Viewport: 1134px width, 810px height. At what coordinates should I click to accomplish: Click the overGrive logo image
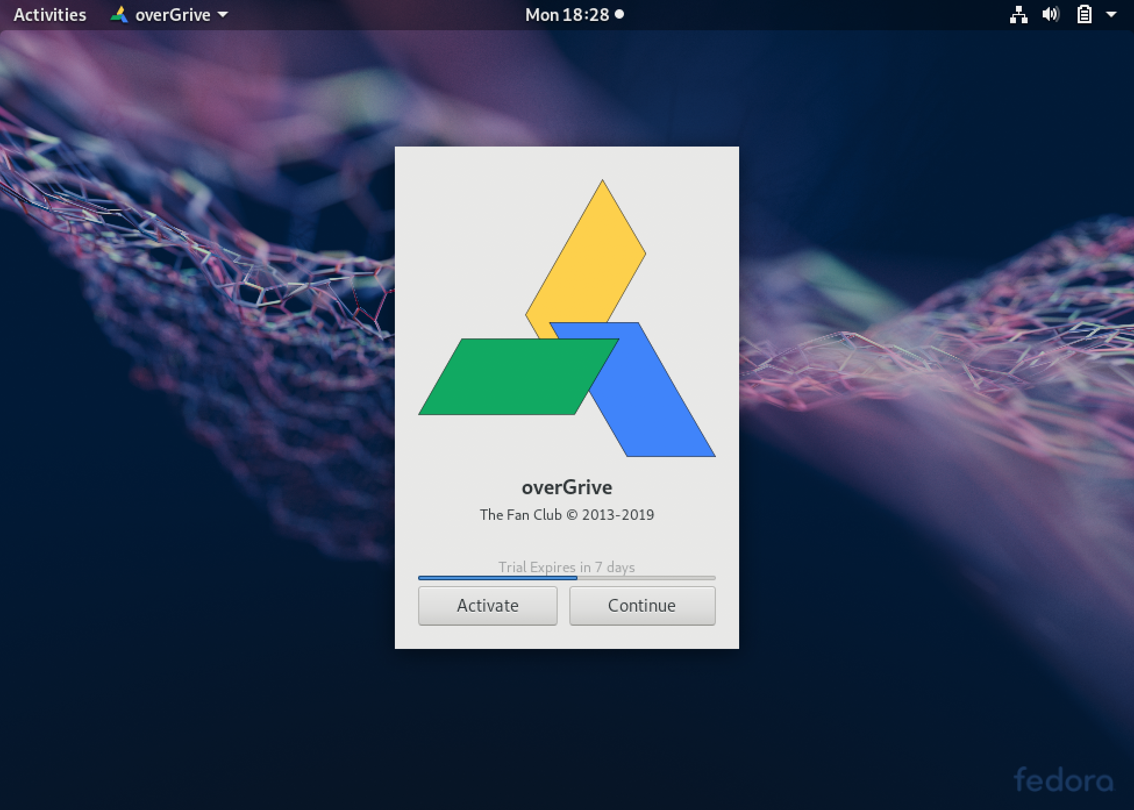pos(567,318)
